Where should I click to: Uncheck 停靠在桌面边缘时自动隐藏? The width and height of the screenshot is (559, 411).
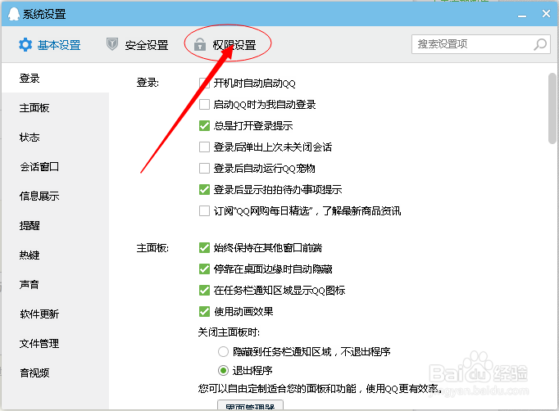click(204, 269)
